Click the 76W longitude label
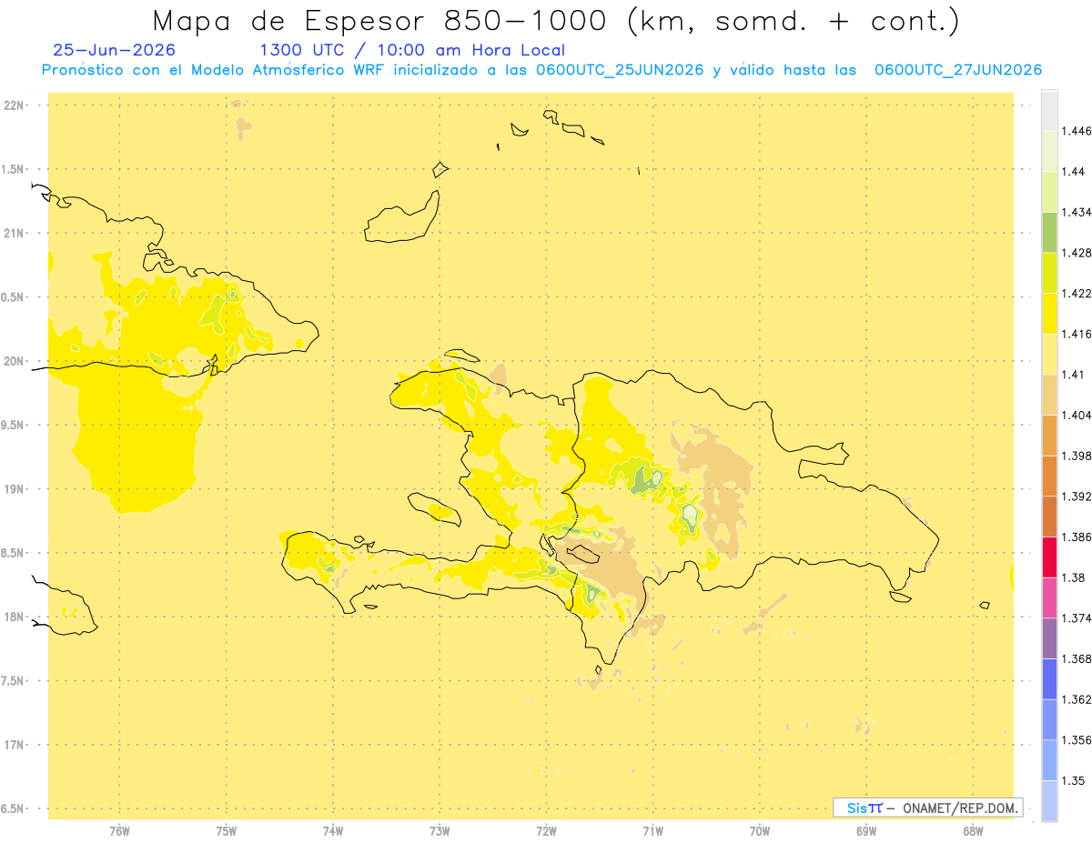This screenshot has width=1092, height=843. tap(119, 830)
